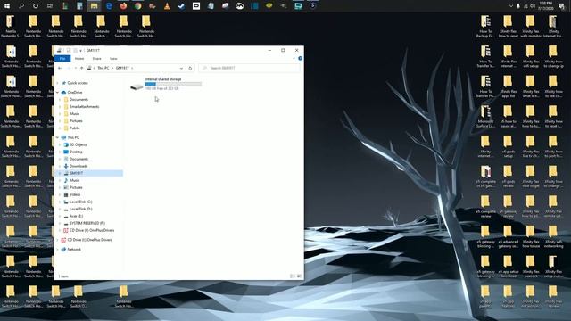The height and width of the screenshot is (321, 571).
Task: Click microphone icon in system tray
Action: 517,6
